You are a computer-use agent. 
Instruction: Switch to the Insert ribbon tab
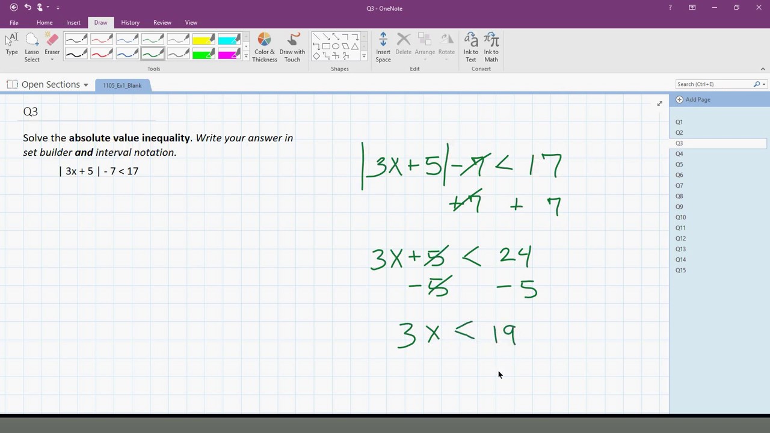click(x=73, y=22)
